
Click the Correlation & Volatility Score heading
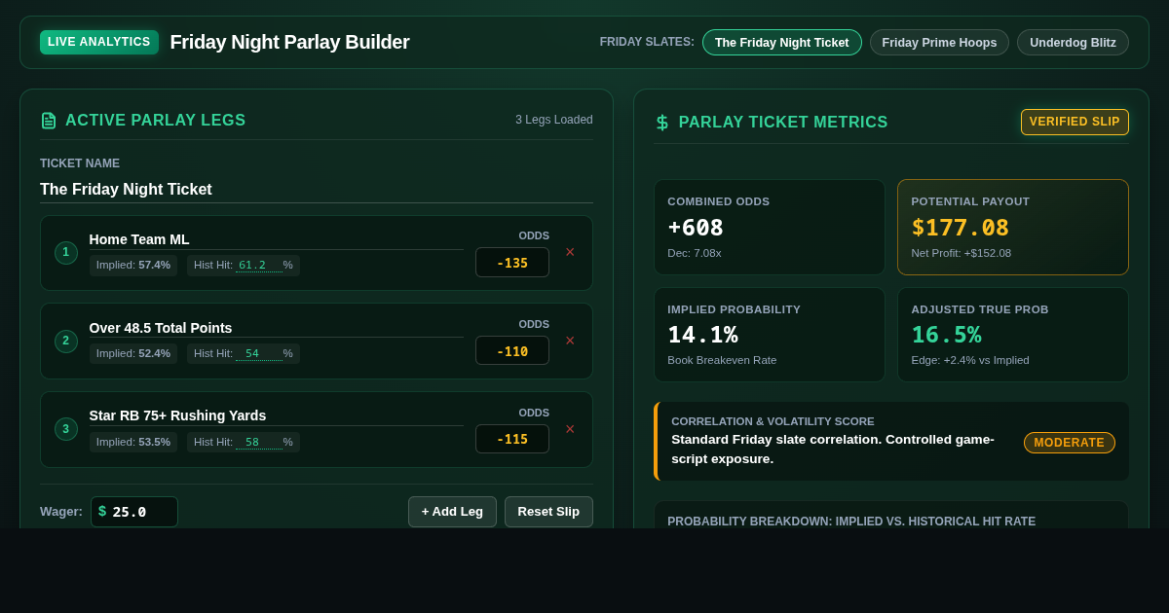point(773,421)
